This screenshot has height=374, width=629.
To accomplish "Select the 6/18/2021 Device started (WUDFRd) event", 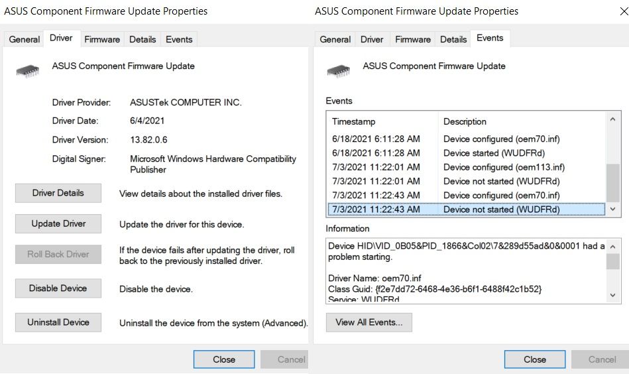I will [x=467, y=153].
